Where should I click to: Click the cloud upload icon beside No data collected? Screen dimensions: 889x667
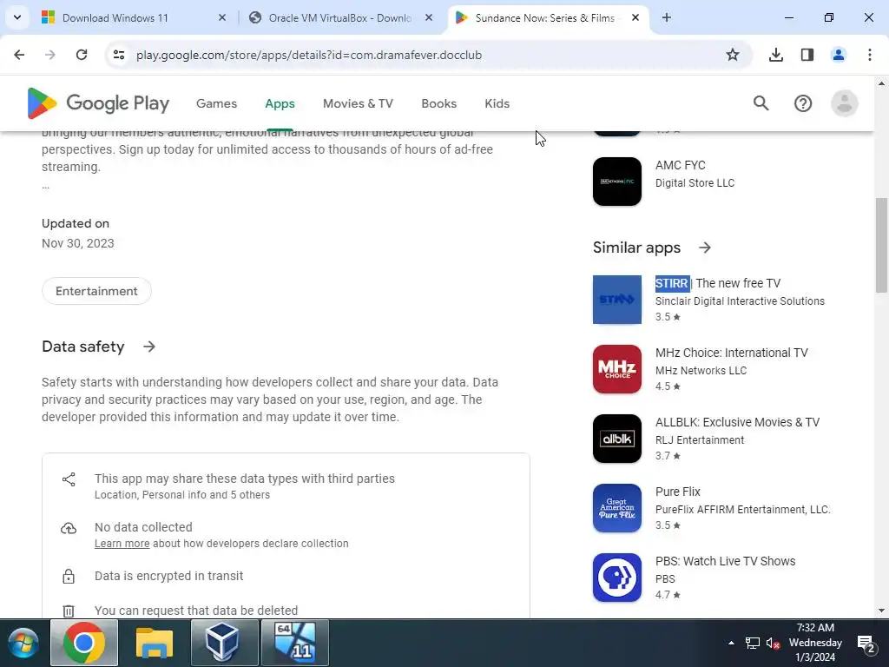point(69,528)
